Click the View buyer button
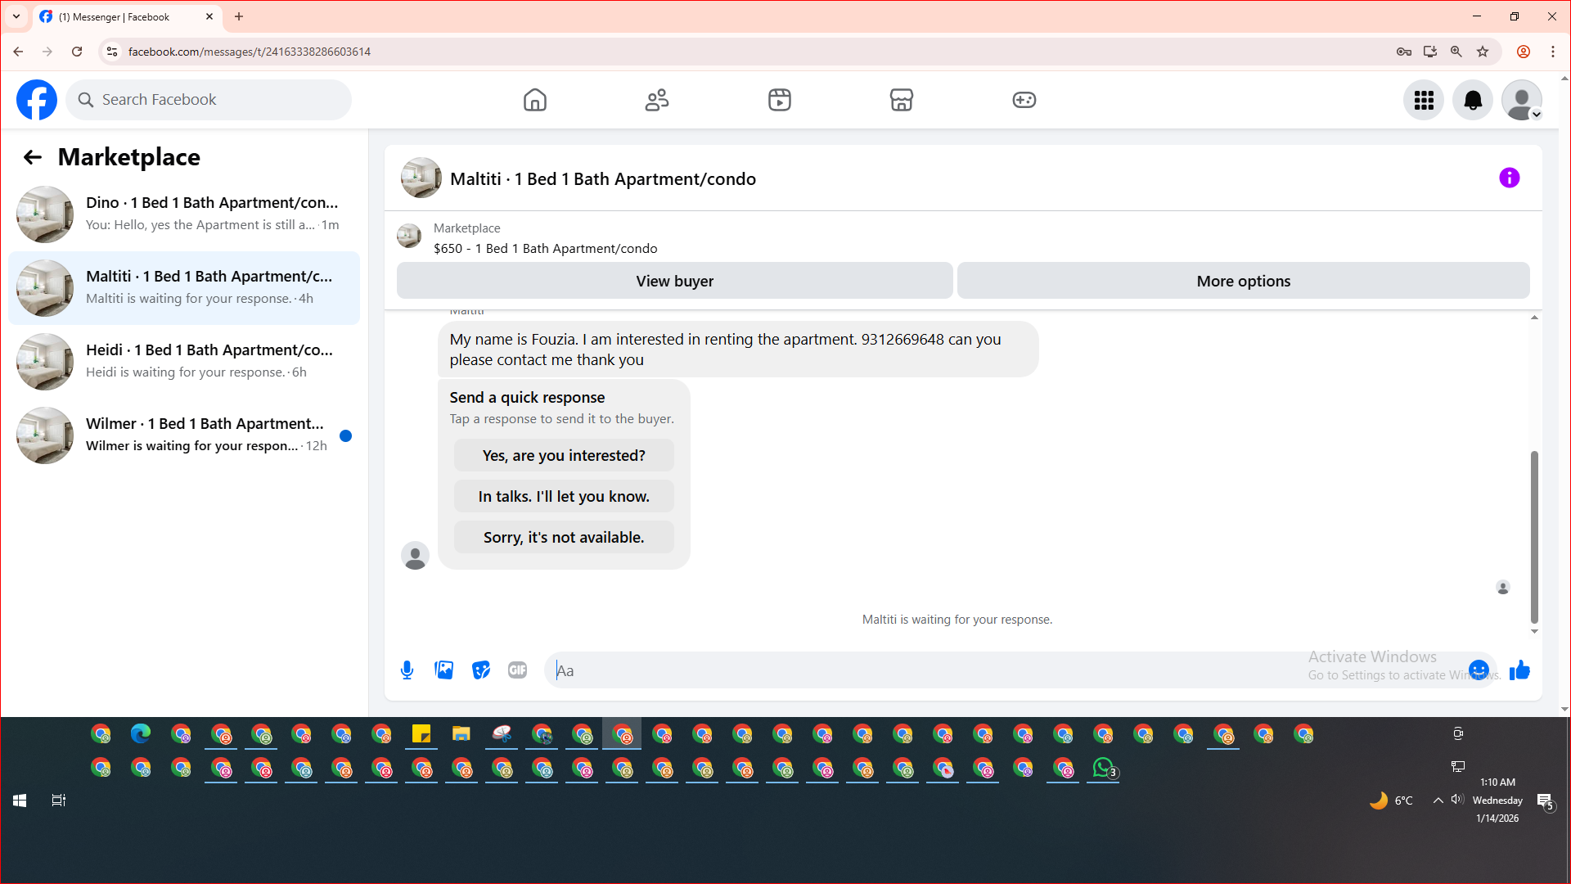This screenshot has width=1571, height=884. click(x=674, y=281)
